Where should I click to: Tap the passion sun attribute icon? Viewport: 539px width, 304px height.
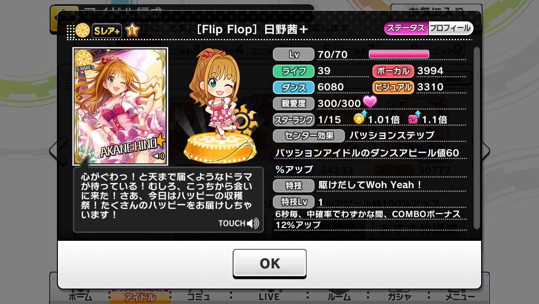[x=83, y=31]
